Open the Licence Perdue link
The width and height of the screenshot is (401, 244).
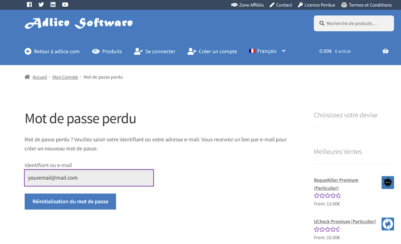(x=316, y=5)
